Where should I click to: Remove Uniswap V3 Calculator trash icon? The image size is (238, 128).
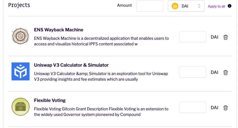coord(226,73)
